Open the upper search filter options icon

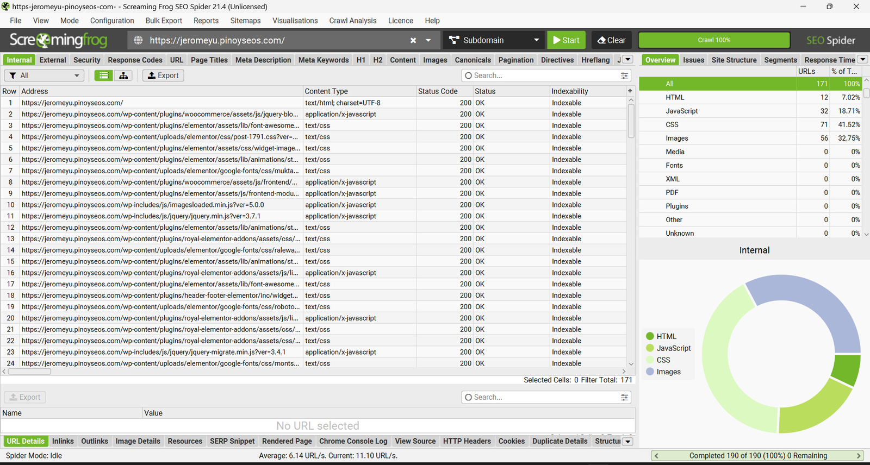click(x=624, y=76)
